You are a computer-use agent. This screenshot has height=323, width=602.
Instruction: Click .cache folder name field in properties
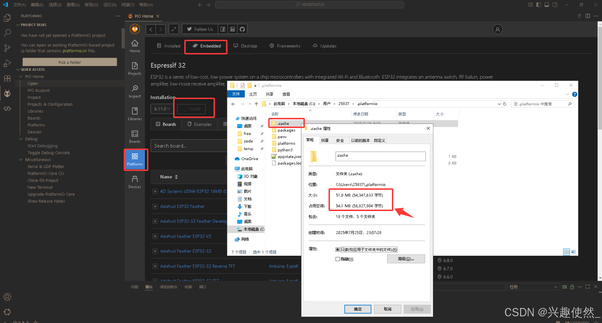point(380,156)
